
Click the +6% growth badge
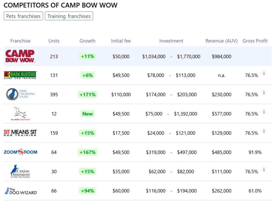[x=87, y=75]
